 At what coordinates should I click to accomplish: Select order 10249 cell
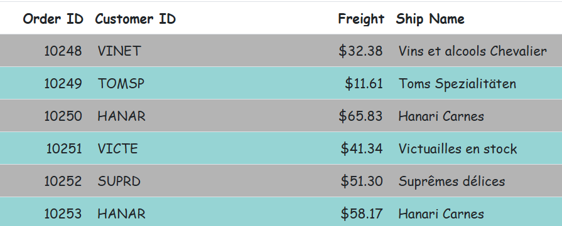(63, 83)
